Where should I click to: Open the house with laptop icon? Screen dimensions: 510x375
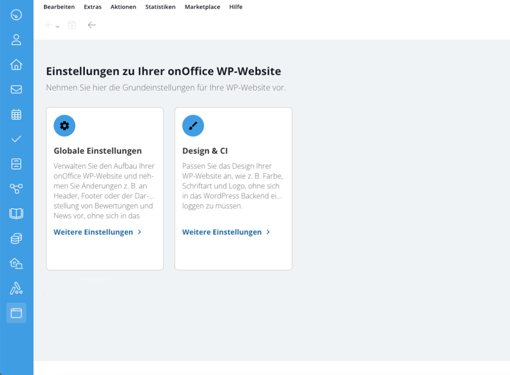point(16,263)
